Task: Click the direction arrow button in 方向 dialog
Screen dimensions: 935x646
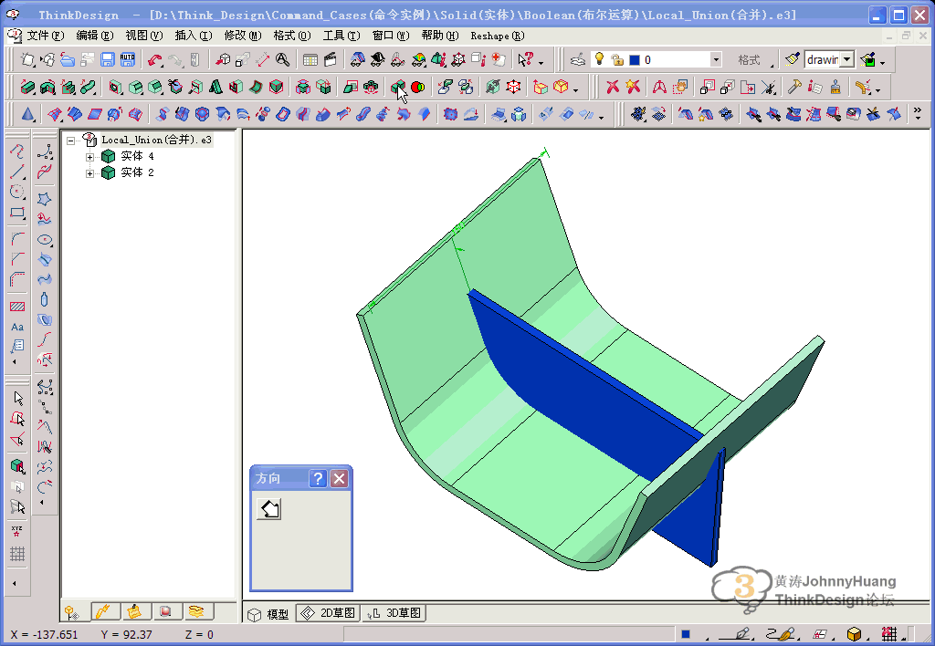Action: point(269,509)
